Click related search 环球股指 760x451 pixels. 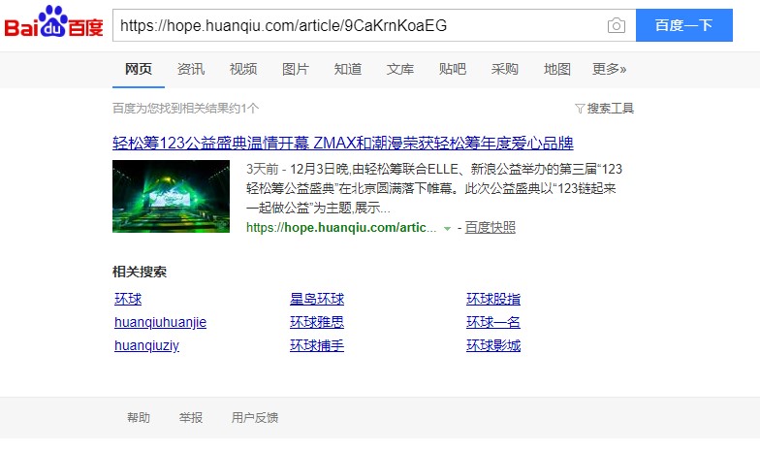point(493,299)
